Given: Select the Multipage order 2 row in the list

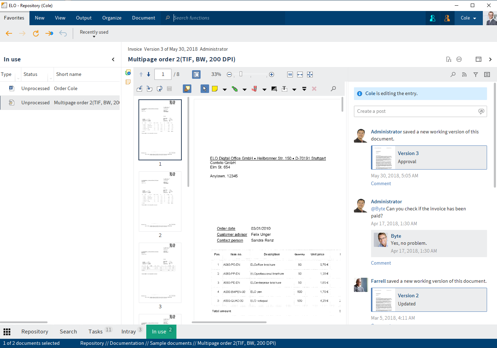Looking at the screenshot, I should point(60,103).
